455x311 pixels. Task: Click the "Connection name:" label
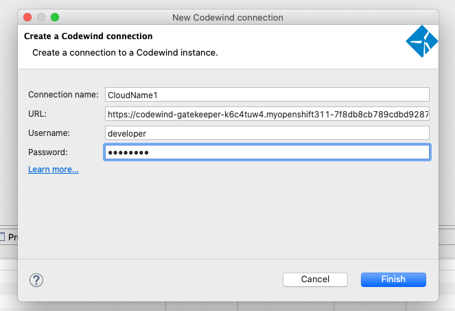pyautogui.click(x=63, y=95)
